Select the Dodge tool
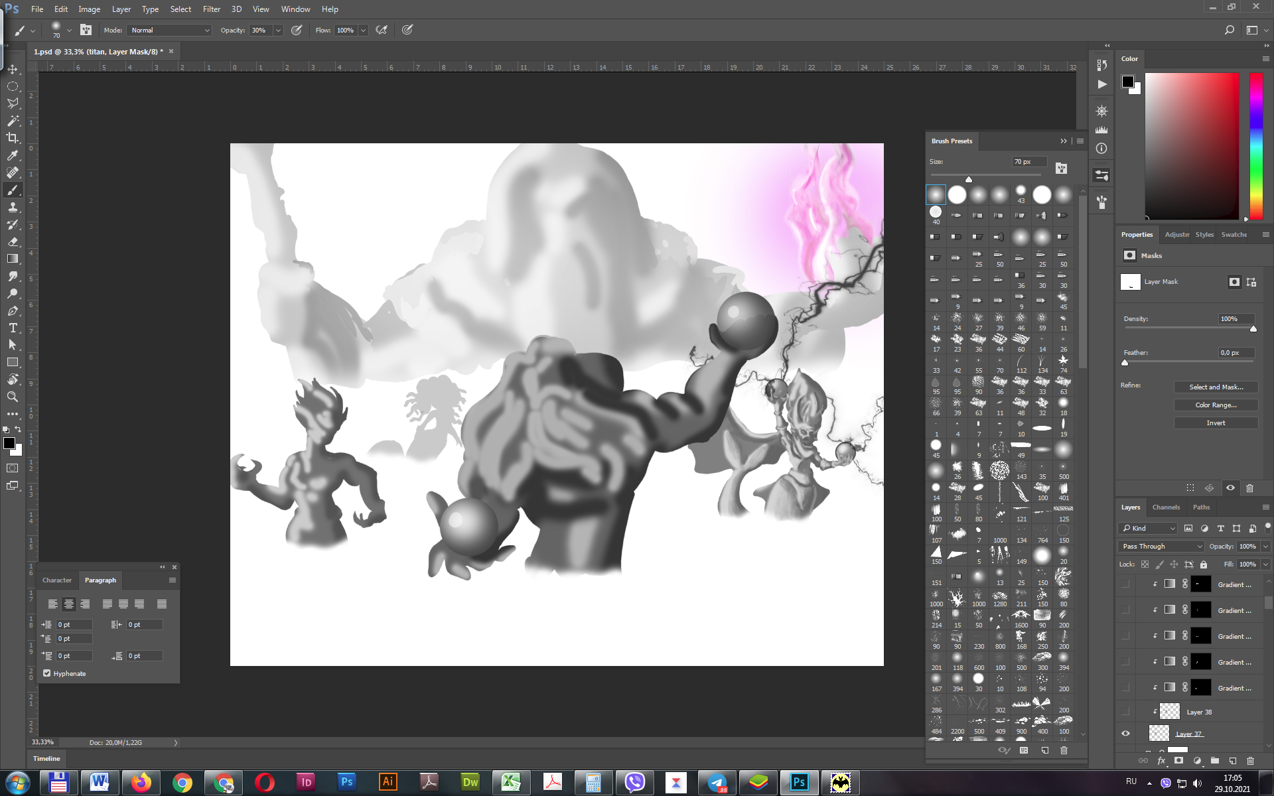 (13, 293)
